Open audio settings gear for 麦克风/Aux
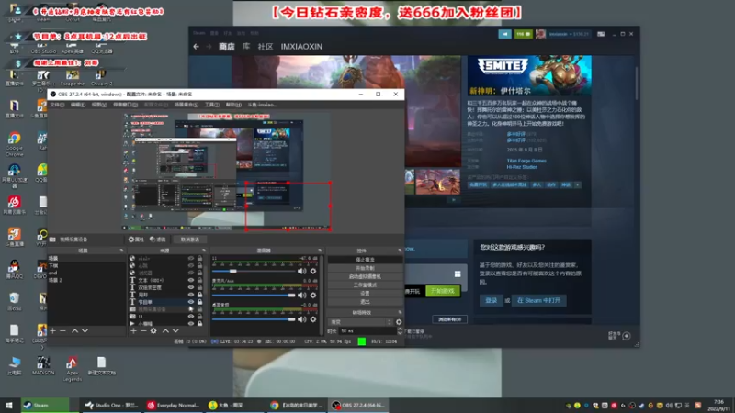735x413 pixels. [x=313, y=296]
